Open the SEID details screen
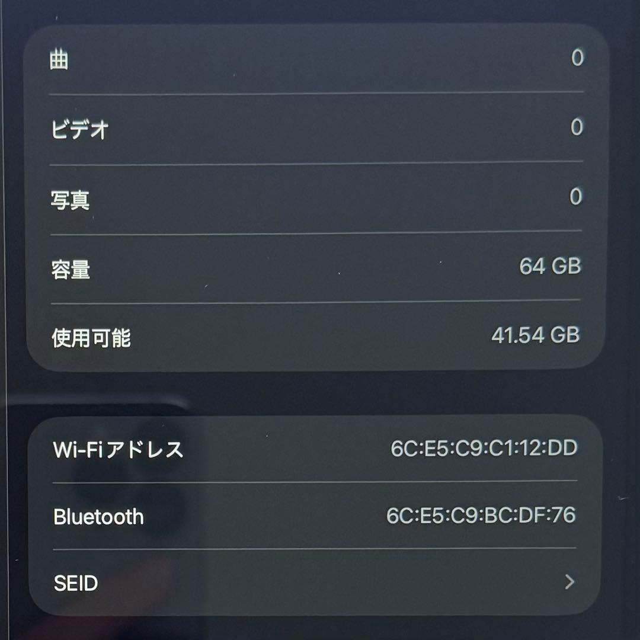The height and width of the screenshot is (640, 640). coord(314,583)
